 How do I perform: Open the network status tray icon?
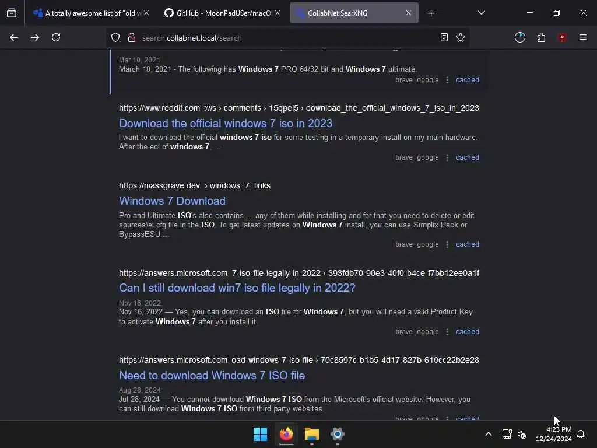(507, 434)
